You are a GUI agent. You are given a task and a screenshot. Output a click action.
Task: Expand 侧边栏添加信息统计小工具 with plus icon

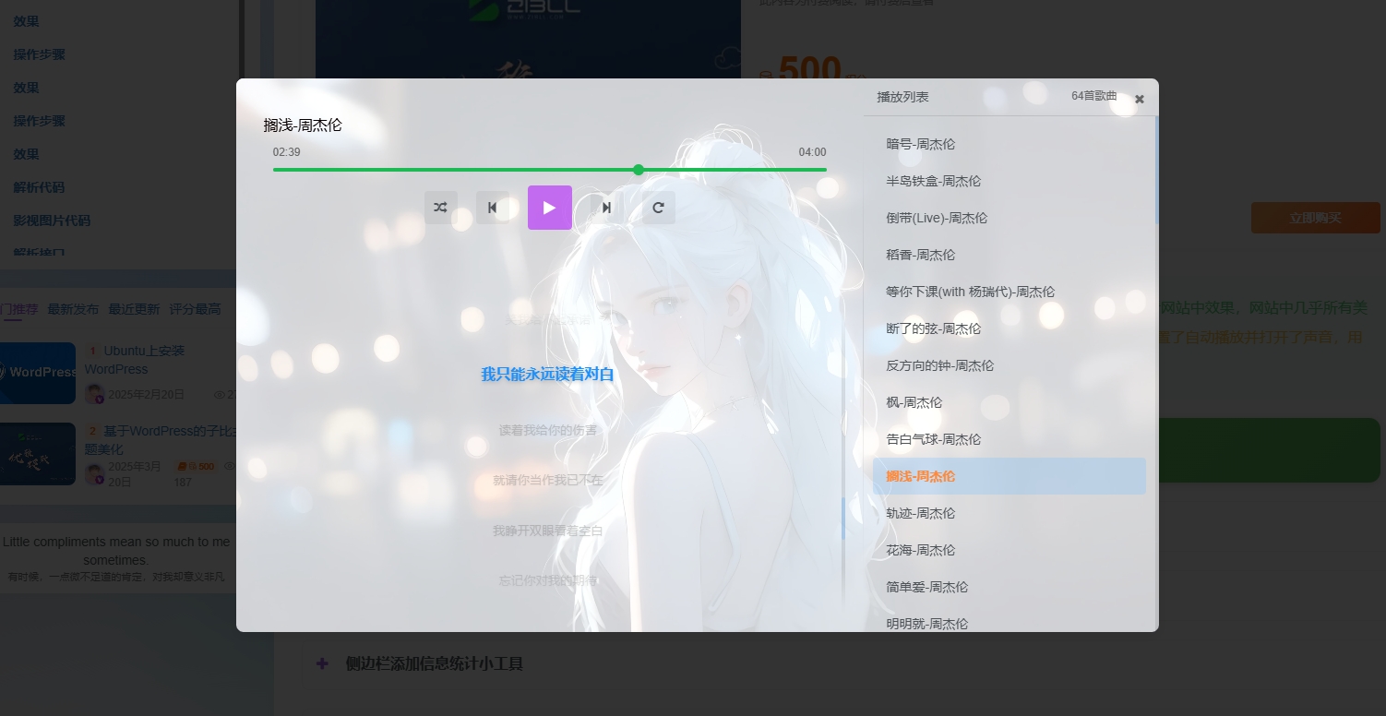pos(321,663)
